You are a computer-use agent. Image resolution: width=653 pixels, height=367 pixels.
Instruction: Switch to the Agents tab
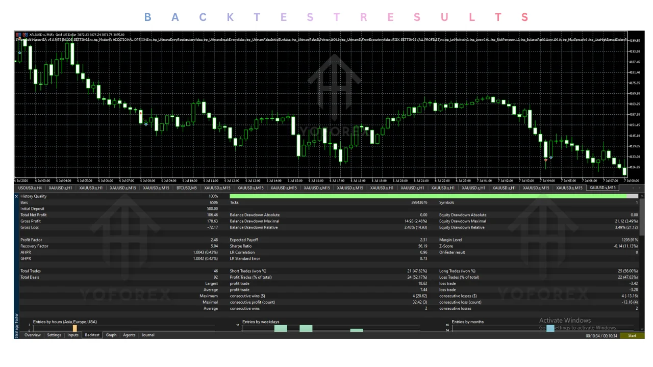(129, 335)
